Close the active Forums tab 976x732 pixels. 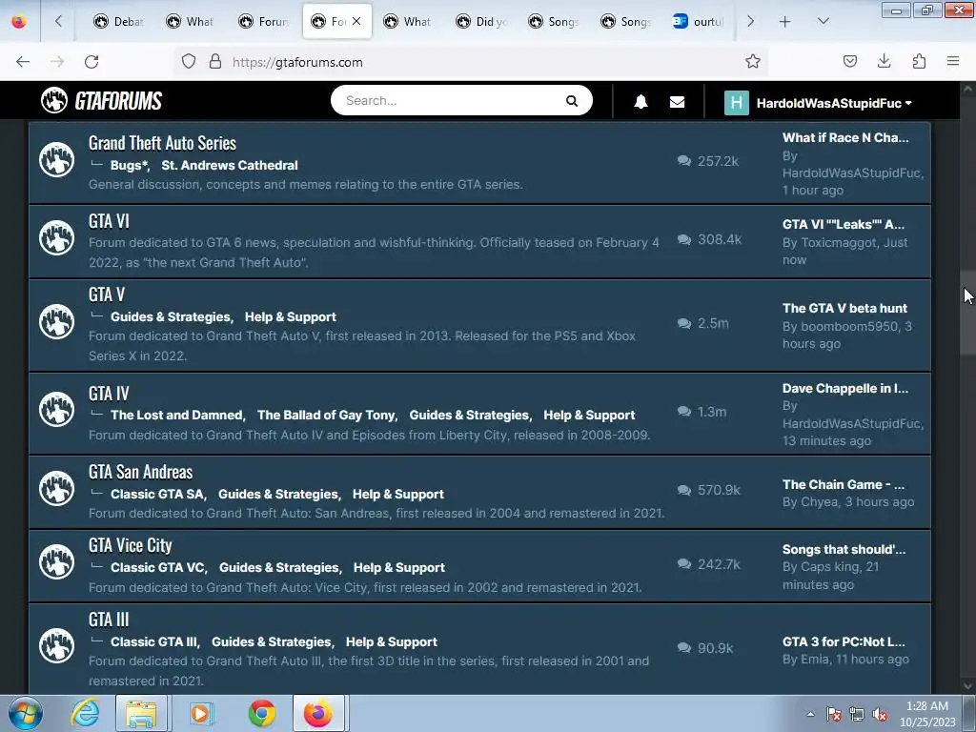coord(356,21)
